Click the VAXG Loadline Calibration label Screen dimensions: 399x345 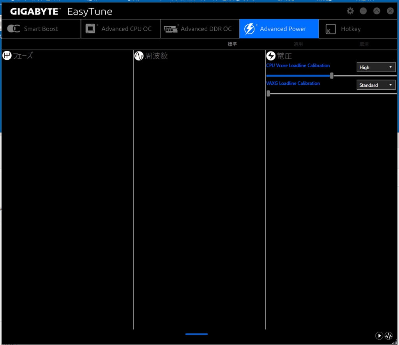[x=293, y=83]
